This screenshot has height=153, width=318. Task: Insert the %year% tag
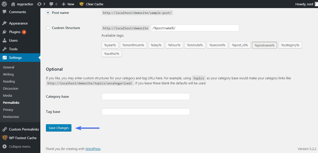[x=110, y=45]
